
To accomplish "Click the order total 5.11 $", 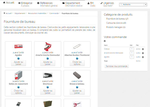I will 138,61.
